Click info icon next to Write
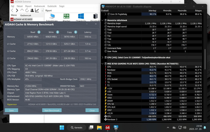Viewport: 210px width, 132px height. click(x=57, y=32)
